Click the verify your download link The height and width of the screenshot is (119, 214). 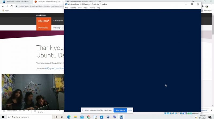[54, 68]
